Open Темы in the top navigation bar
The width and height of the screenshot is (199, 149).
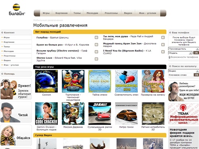(x=77, y=13)
